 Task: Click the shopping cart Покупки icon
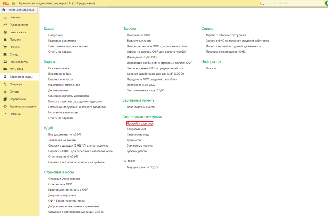(5, 47)
